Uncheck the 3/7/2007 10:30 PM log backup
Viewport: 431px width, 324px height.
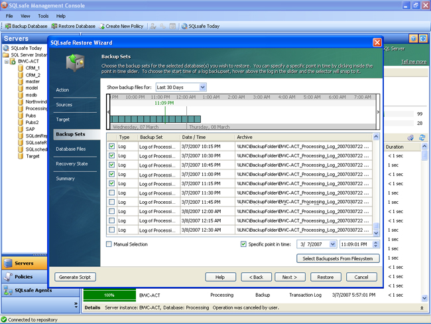[111, 155]
